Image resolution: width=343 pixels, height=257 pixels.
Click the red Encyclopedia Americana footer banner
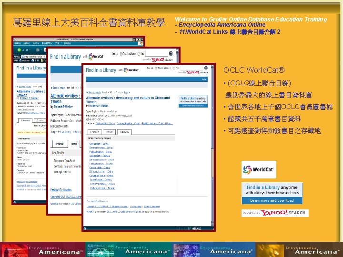pos(43,249)
